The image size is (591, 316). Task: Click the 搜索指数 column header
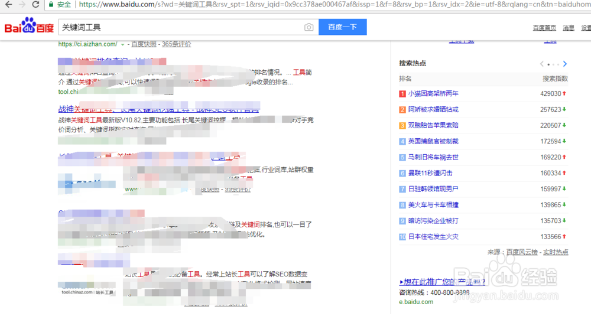[x=555, y=79]
